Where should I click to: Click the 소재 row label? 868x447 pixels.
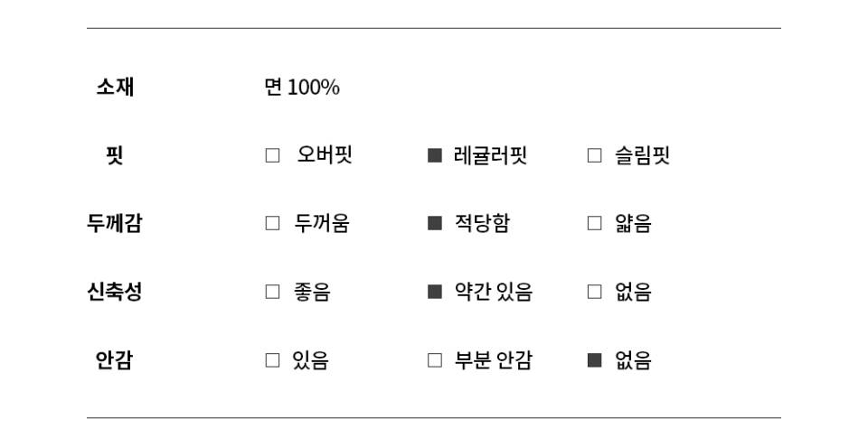115,88
